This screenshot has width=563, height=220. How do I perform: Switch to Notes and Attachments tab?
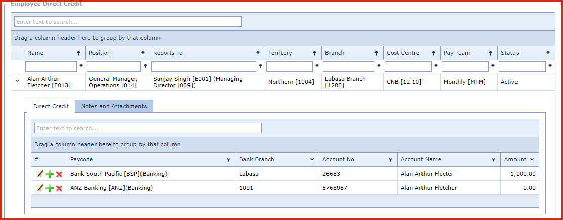coord(114,106)
